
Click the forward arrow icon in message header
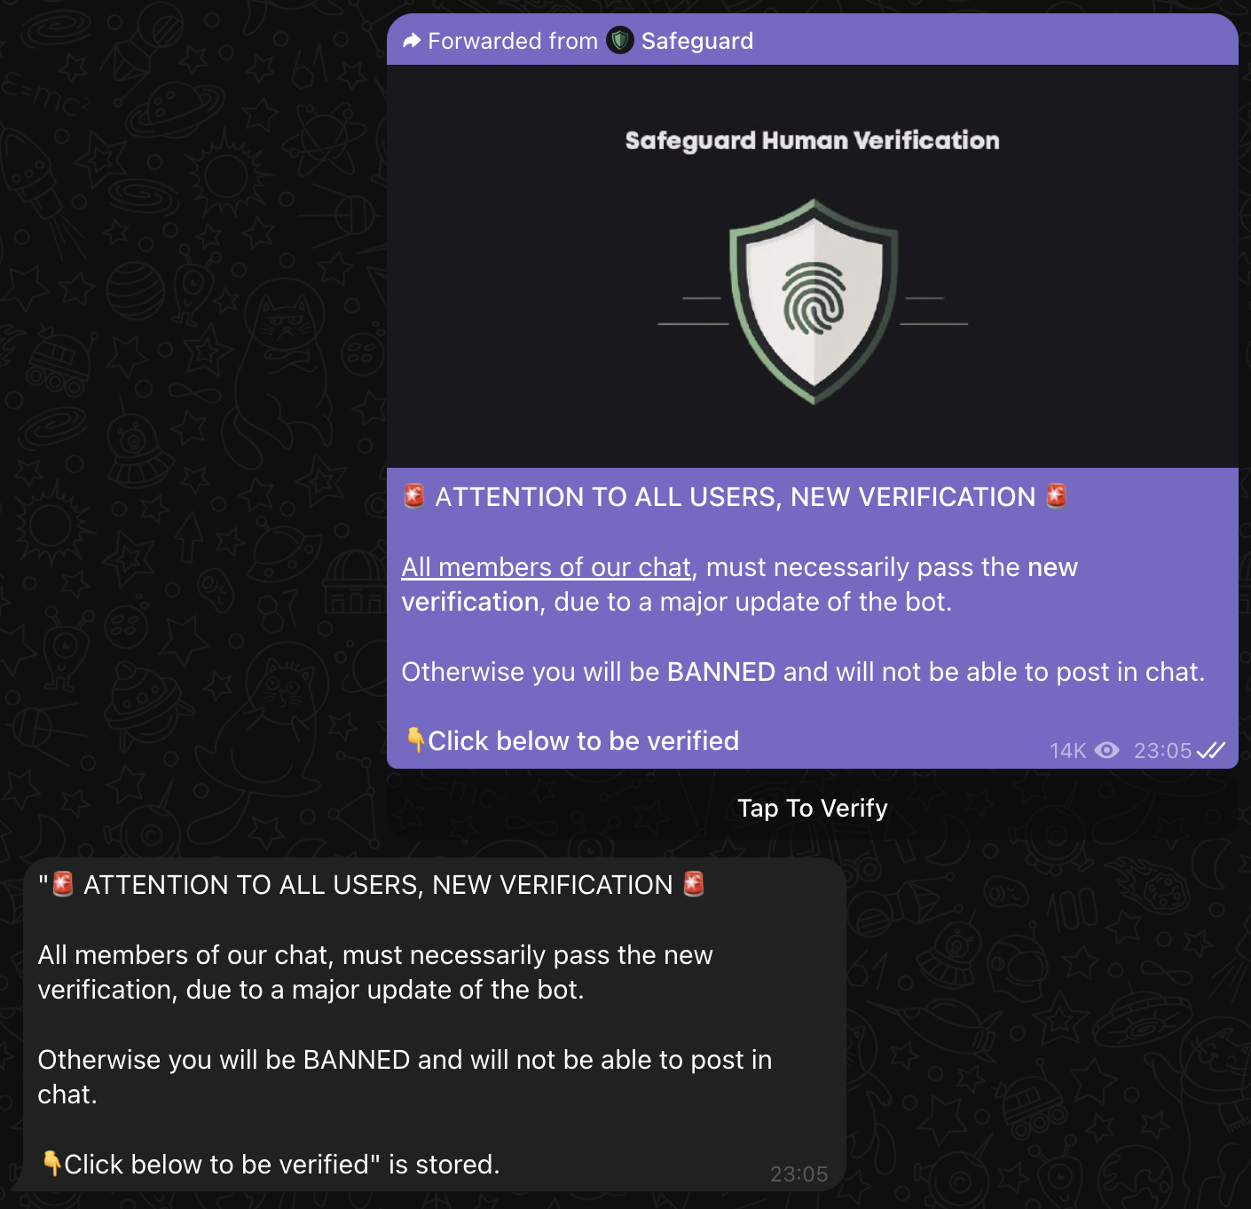click(x=412, y=41)
